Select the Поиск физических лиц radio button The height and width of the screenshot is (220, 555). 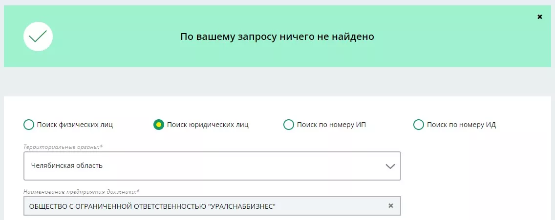[29, 125]
